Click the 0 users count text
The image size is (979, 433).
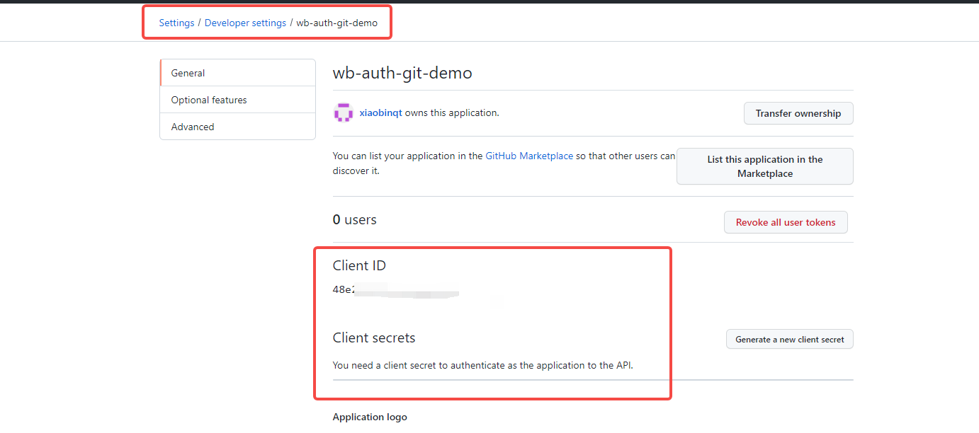click(x=355, y=220)
